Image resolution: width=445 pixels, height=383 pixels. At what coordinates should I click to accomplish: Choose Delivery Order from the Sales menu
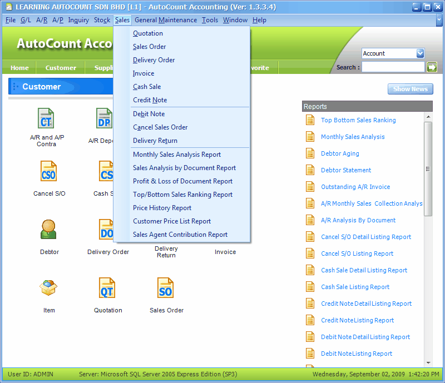click(182, 60)
